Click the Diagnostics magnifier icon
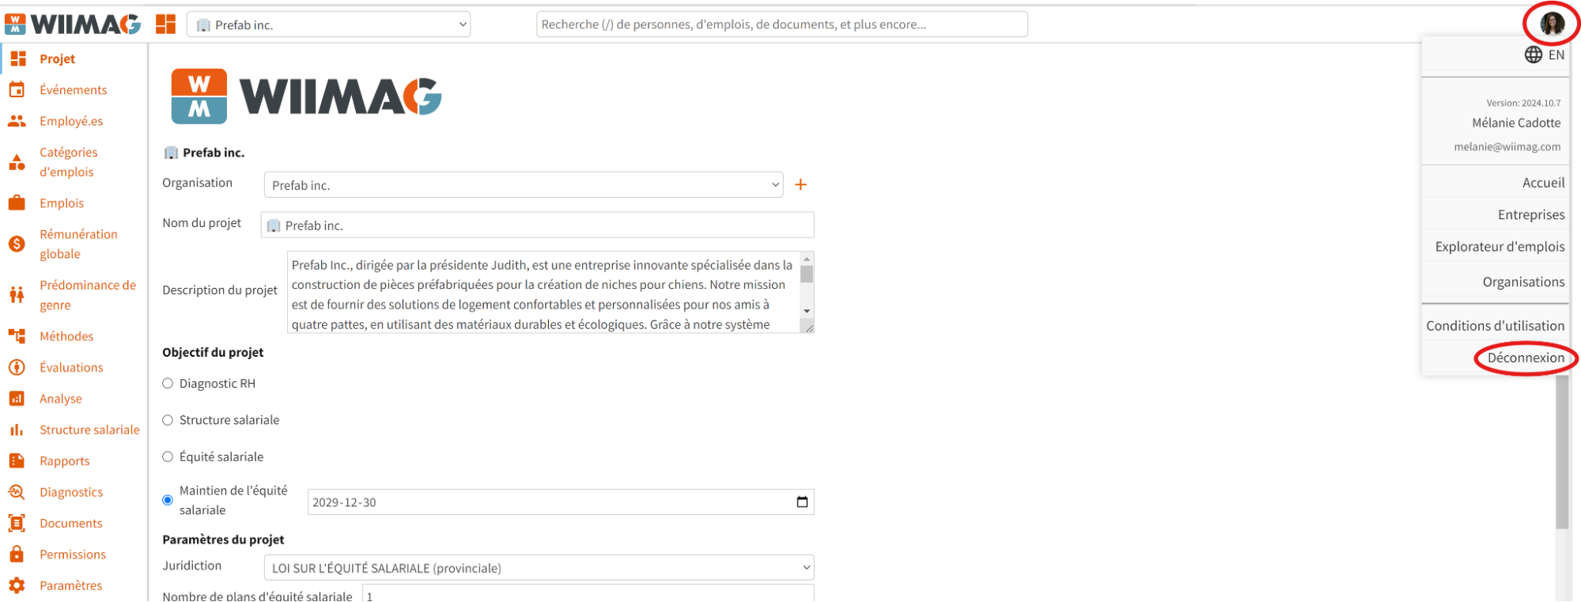Viewport: 1581px width, 602px height. click(17, 492)
